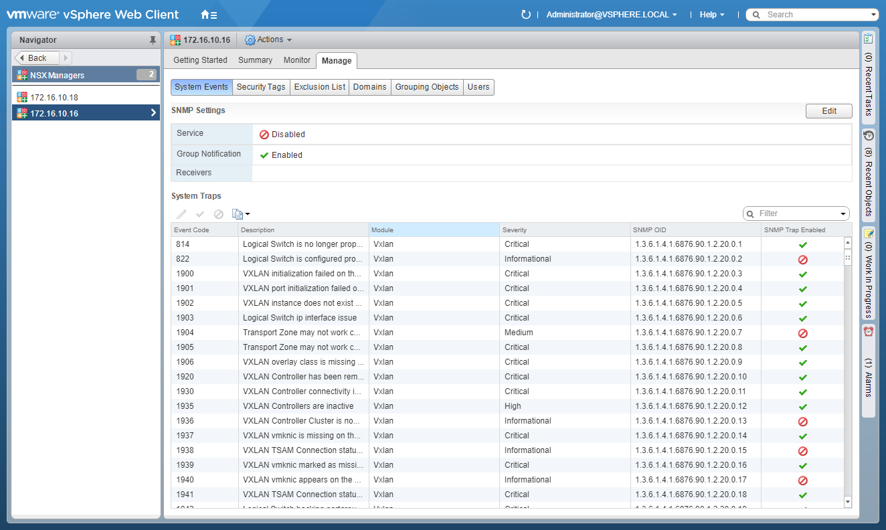This screenshot has height=530, width=886.
Task: Click the pencil edit trap icon
Action: click(181, 214)
